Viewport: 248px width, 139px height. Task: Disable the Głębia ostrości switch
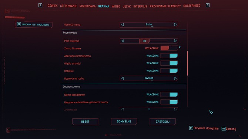pyautogui.click(x=169, y=63)
